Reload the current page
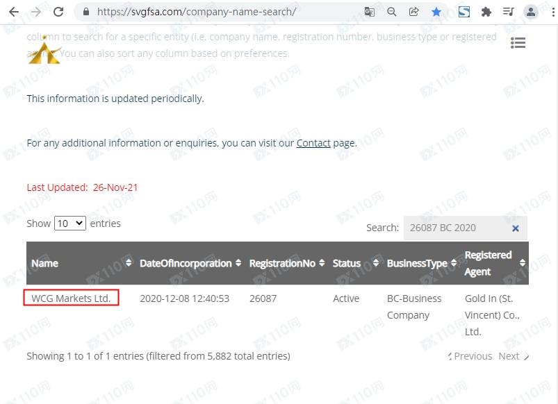Screen dimensions: 558x404 click(58, 12)
